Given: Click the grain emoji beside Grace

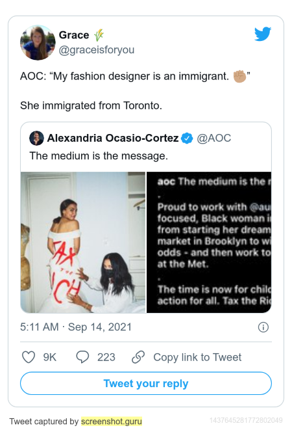Looking at the screenshot, I should [x=99, y=35].
